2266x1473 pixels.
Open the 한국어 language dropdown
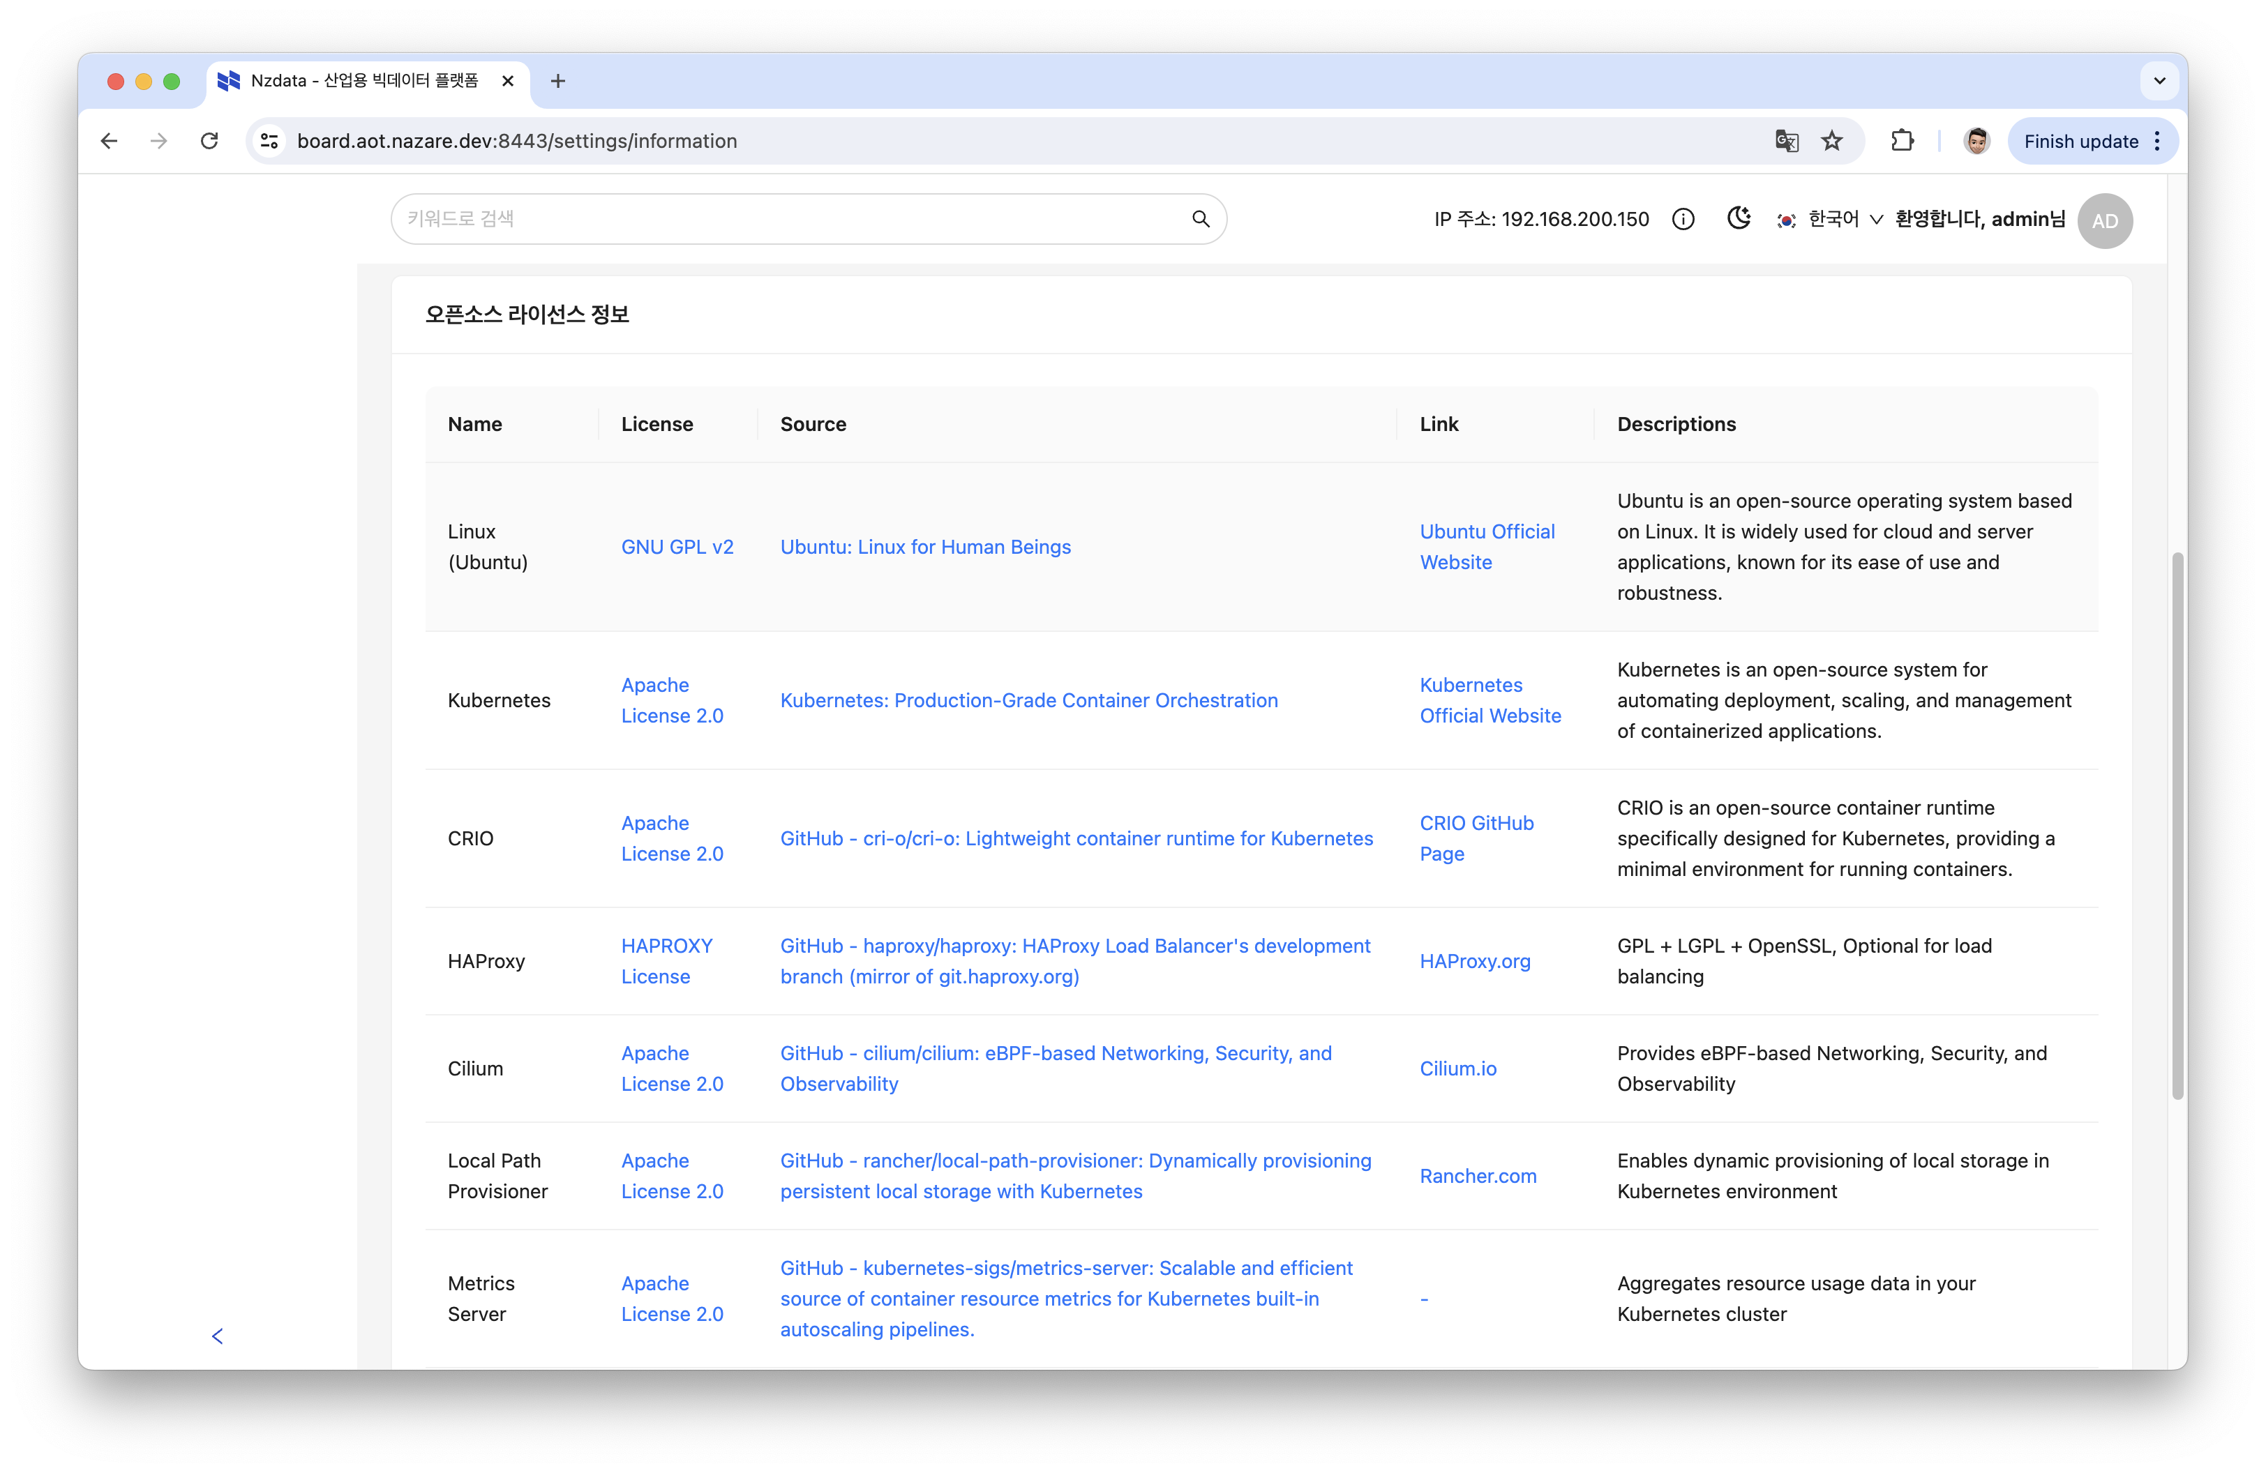tap(1829, 220)
